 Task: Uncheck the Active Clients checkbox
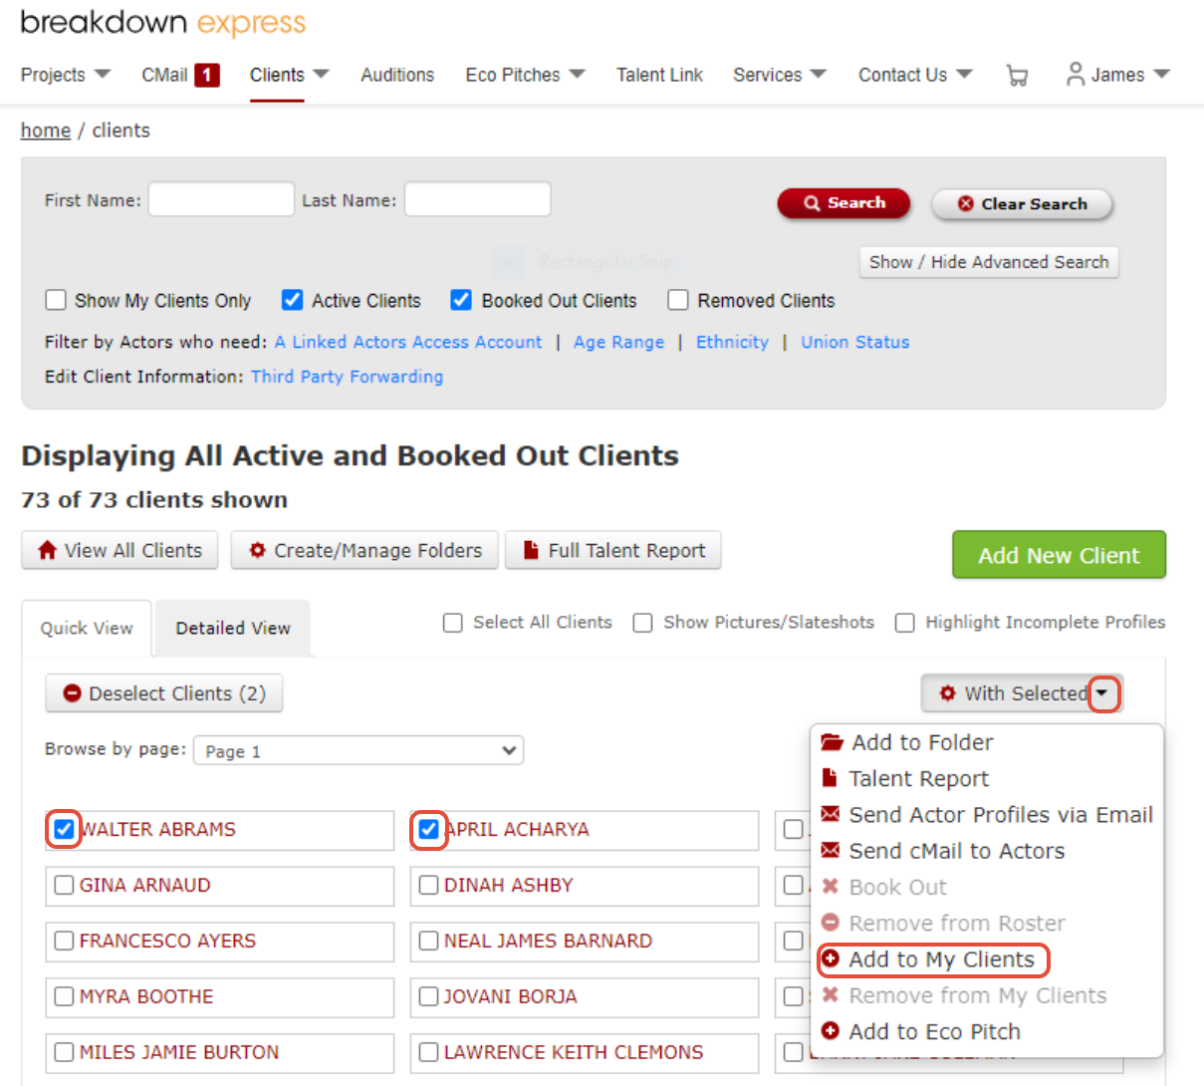click(x=292, y=300)
